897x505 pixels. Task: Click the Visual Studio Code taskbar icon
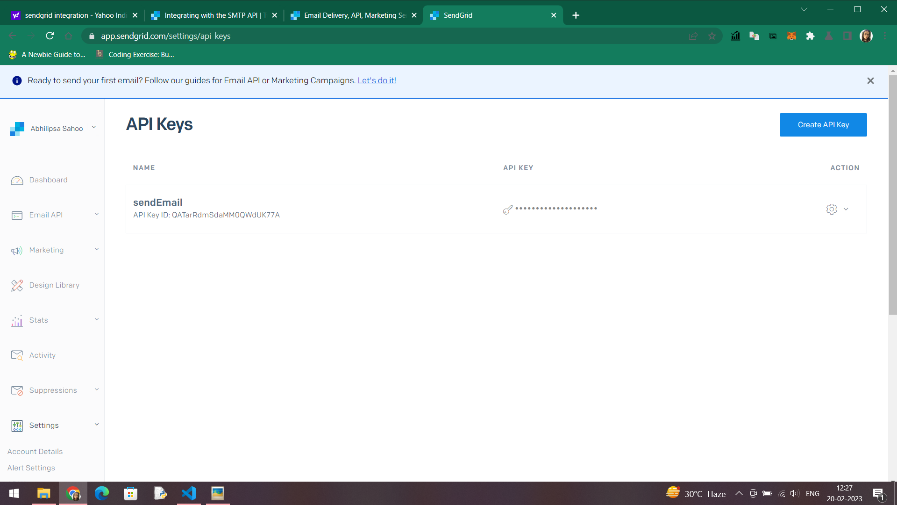189,493
